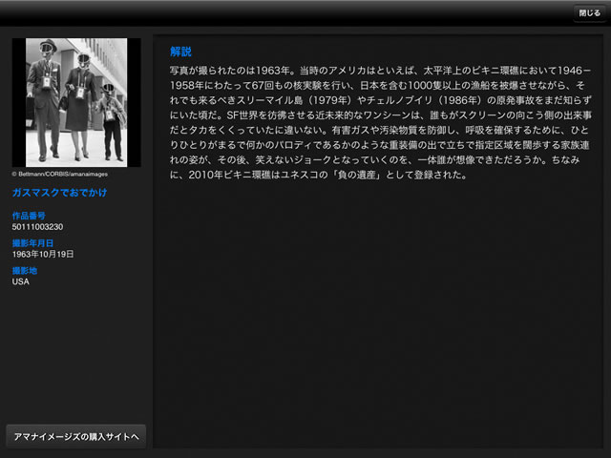The height and width of the screenshot is (458, 611).
Task: Select the date 1963年10月19日
Action: (43, 254)
